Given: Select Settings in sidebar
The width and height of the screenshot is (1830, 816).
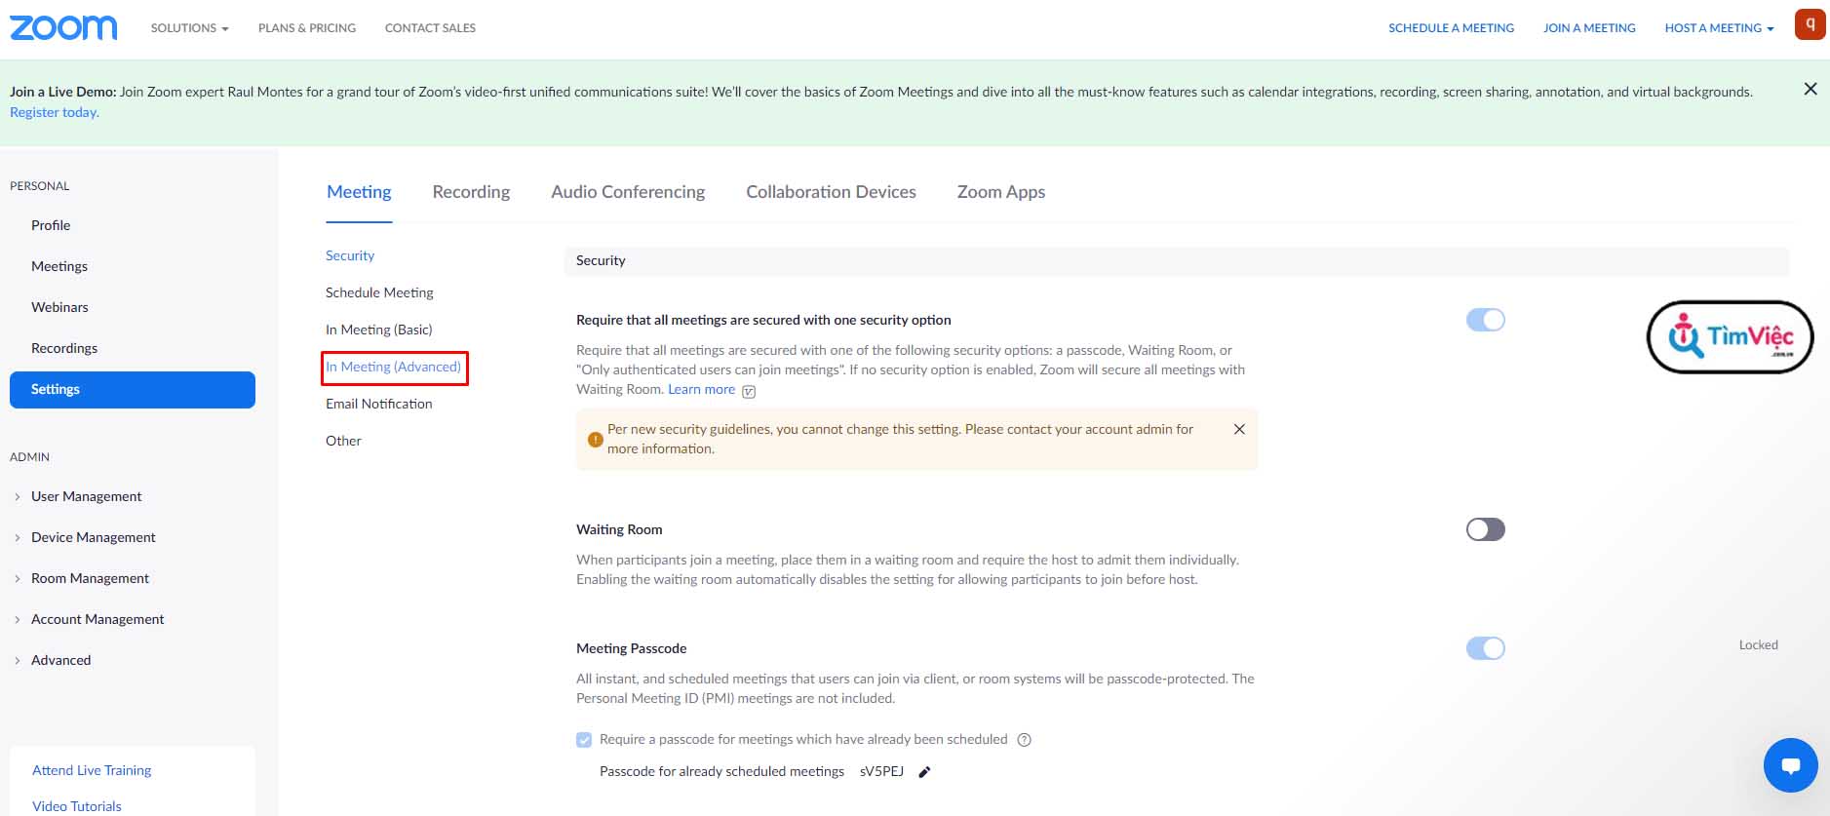Looking at the screenshot, I should [x=133, y=389].
